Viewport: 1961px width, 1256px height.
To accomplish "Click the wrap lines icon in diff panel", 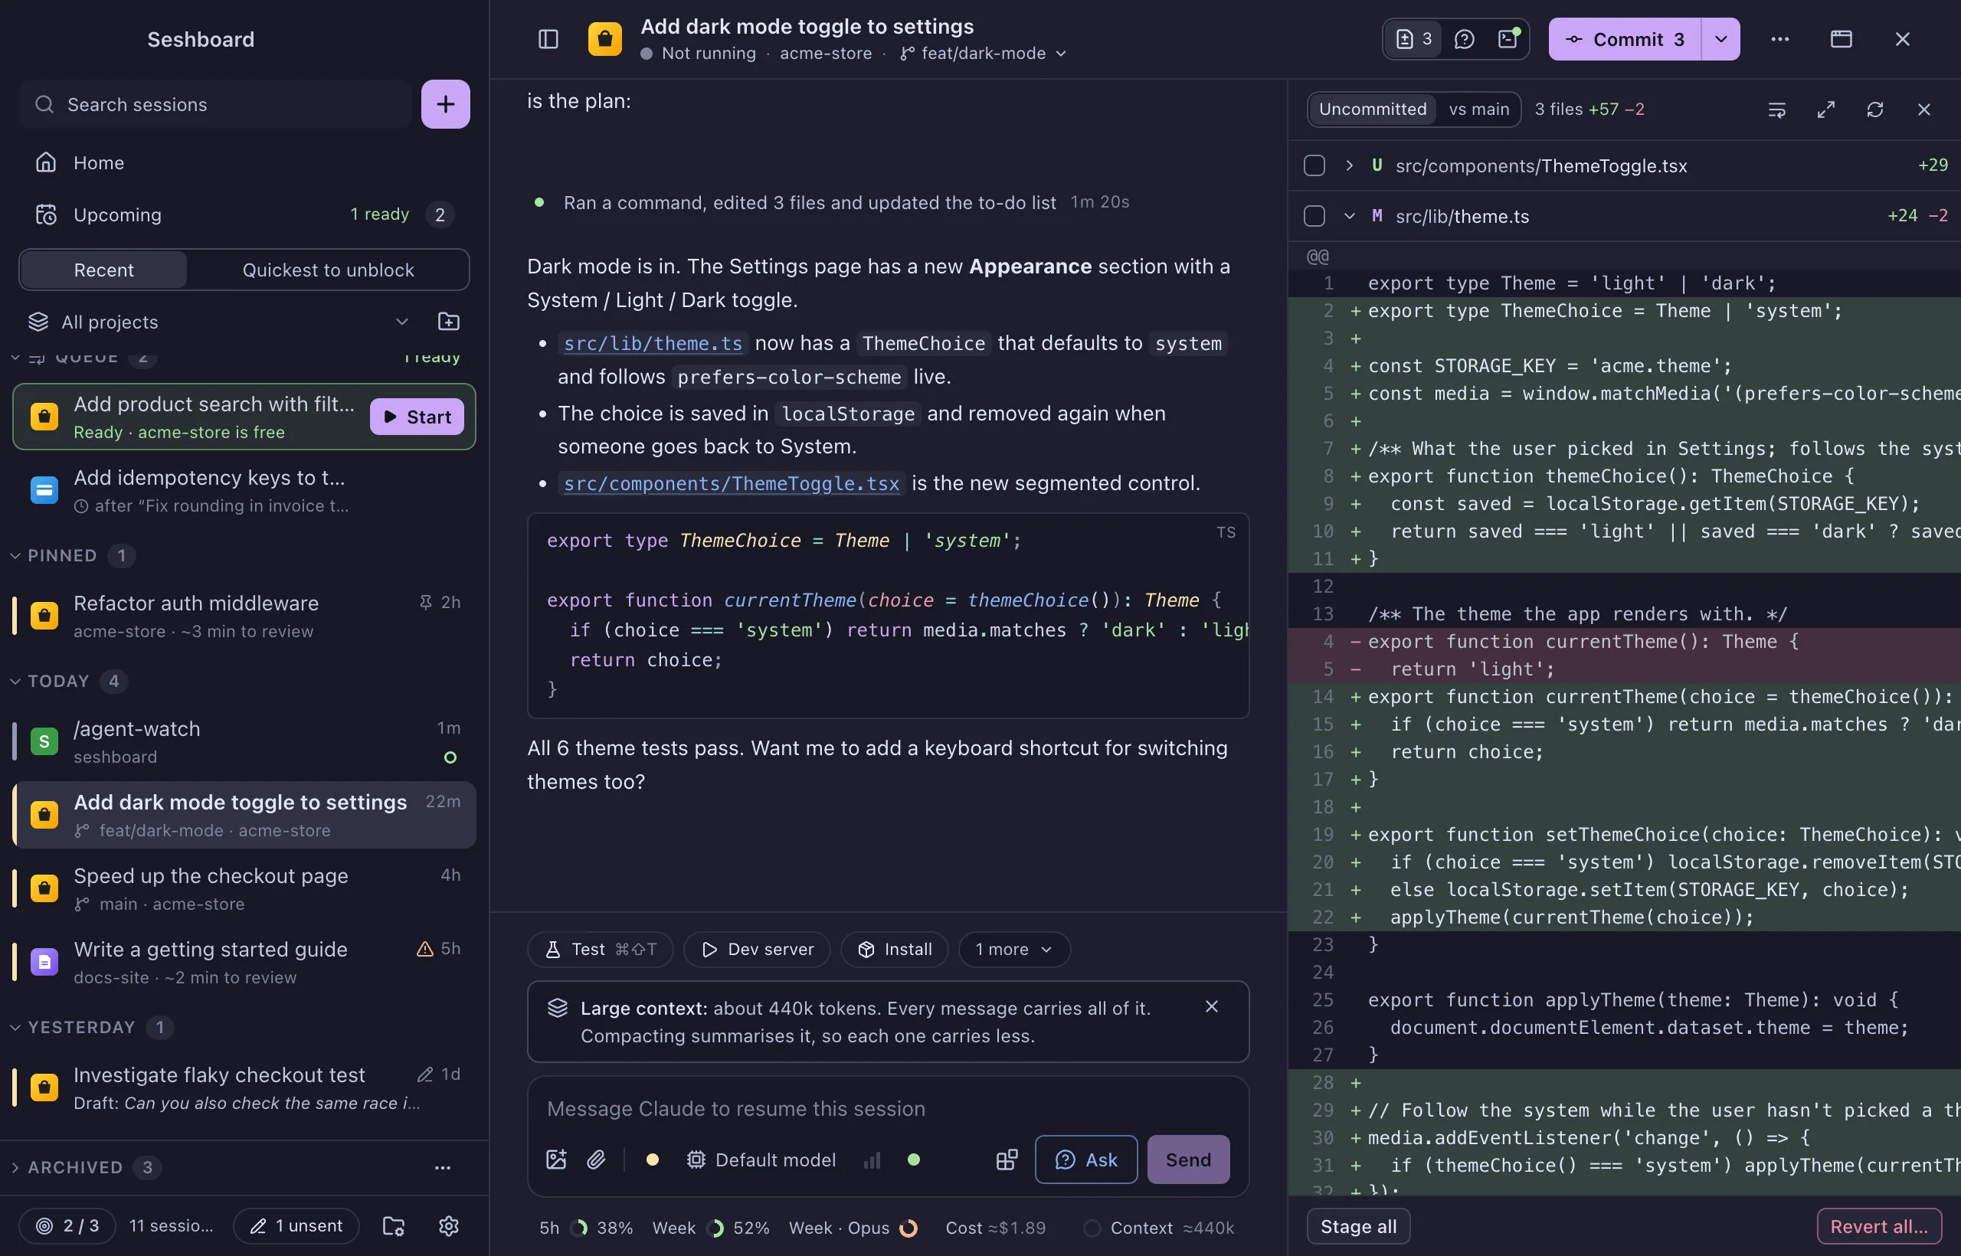I will (1776, 110).
